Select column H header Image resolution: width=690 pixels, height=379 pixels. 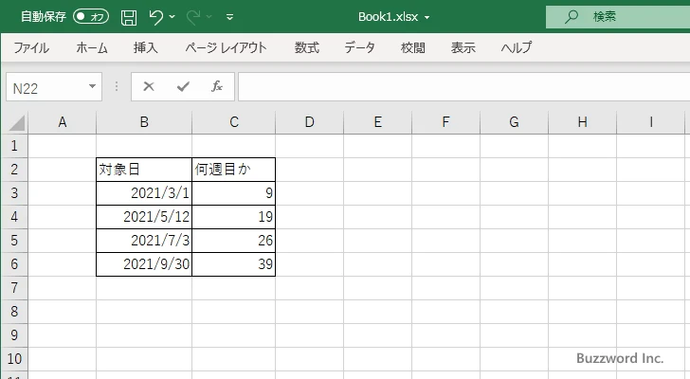tap(582, 122)
